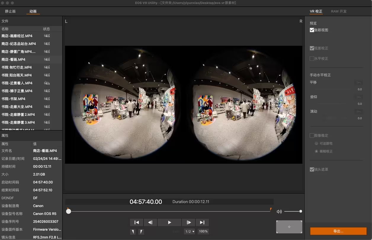Select the 可追踪性 radio option
372x240 pixels.
[316, 143]
